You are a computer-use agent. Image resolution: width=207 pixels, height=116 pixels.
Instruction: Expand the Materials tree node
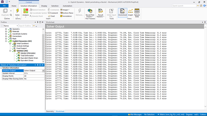coord(6,31)
